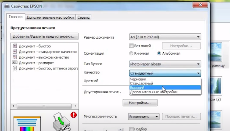Open the 'Тип бумаги' Photo Paper Glossy dropdown

tap(165, 64)
